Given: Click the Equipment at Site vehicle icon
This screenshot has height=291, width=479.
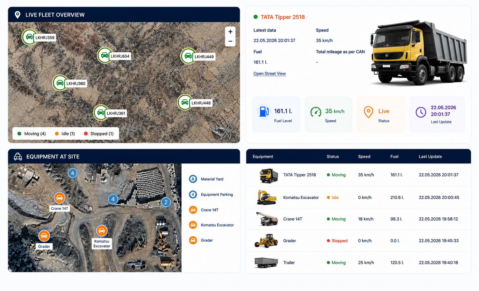Looking at the screenshot, I should tap(18, 157).
